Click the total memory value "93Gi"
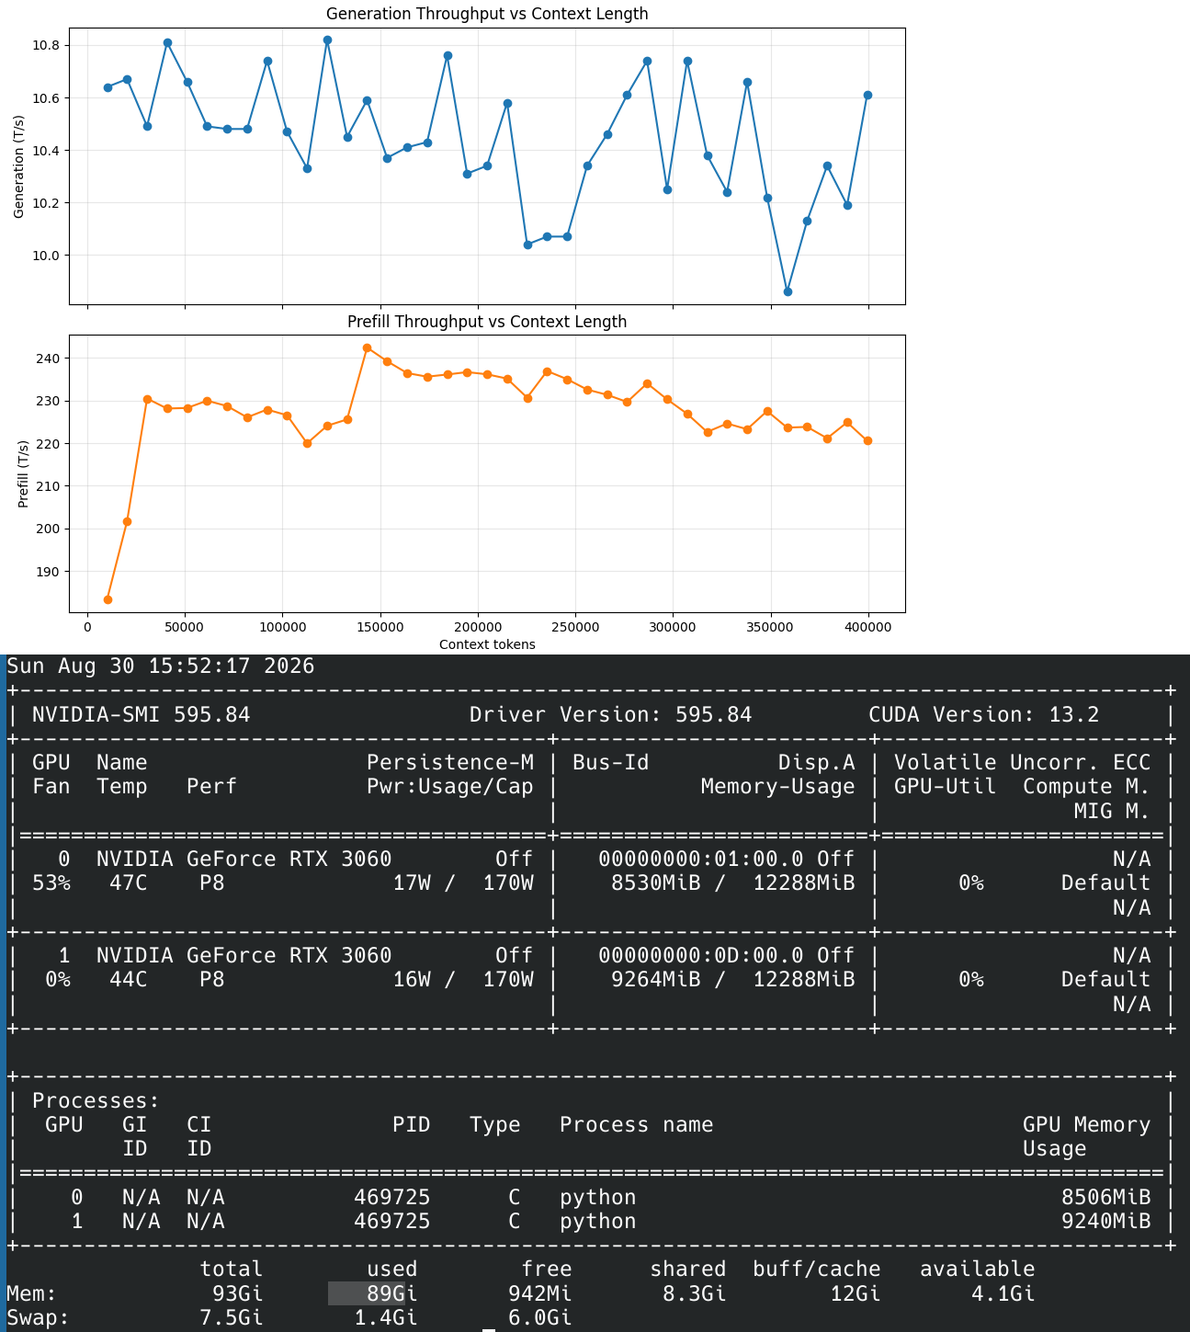The image size is (1190, 1332). tap(238, 1294)
